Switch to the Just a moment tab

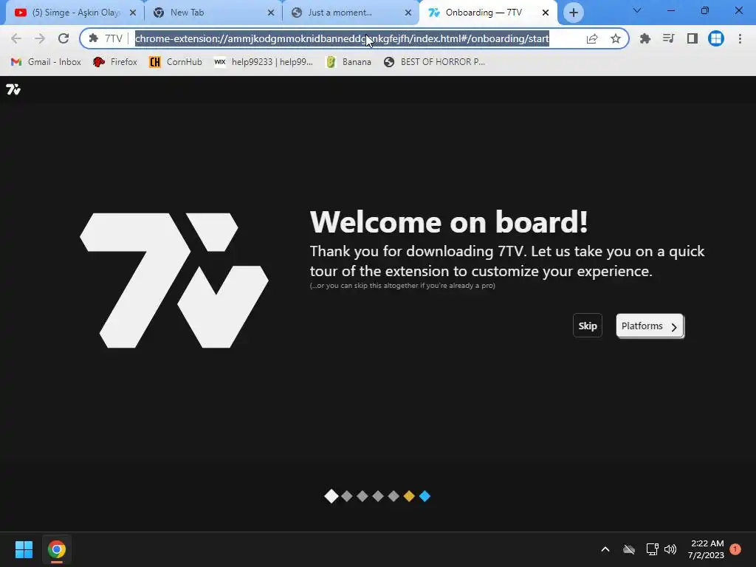coord(352,13)
